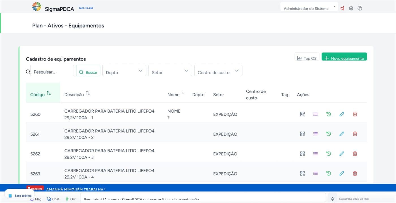This screenshot has height=203, width=396.
Task: Edit equipment 5263 with pencil icon
Action: click(x=342, y=173)
